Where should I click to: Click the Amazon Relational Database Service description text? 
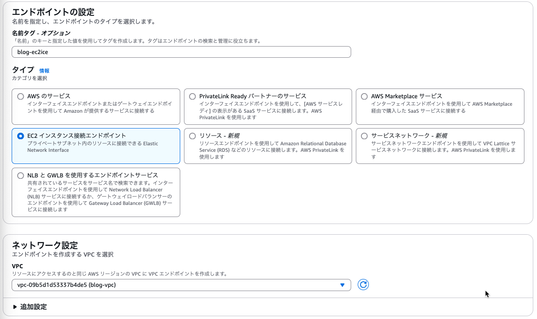coord(272,150)
